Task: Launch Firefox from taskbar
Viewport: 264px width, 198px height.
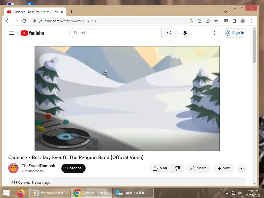Action: coord(21,193)
